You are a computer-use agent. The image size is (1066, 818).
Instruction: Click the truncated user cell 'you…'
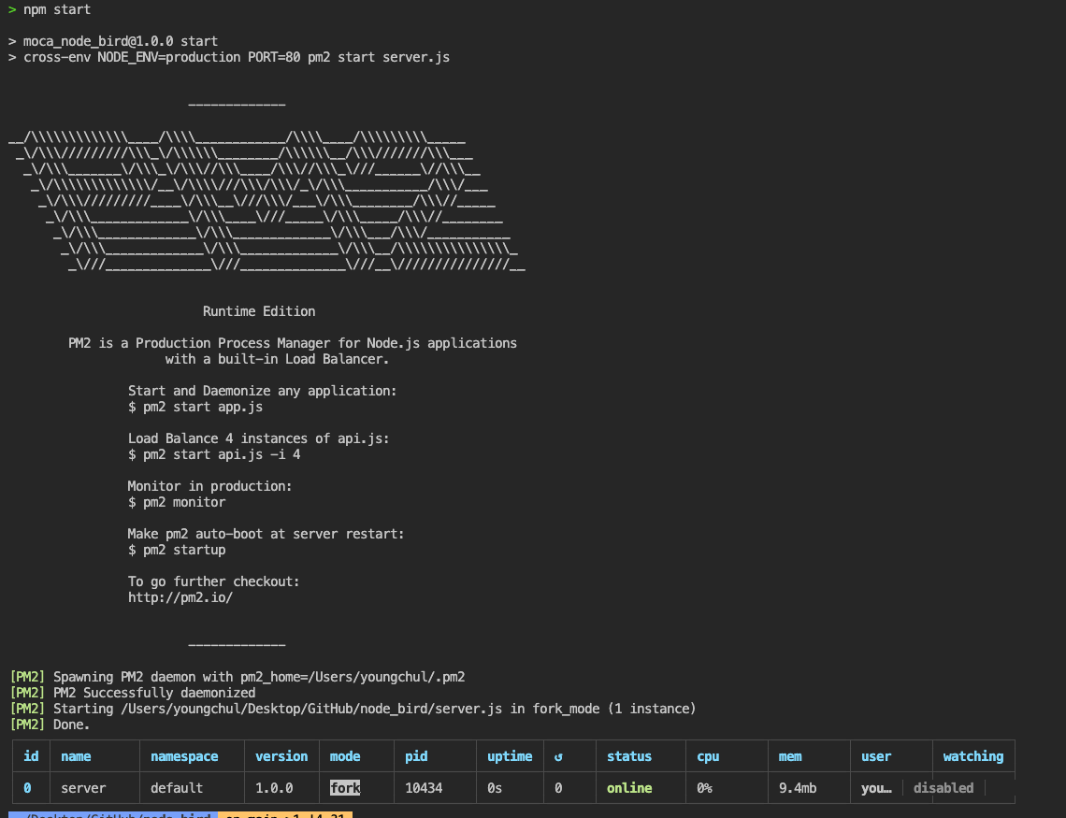(x=876, y=788)
